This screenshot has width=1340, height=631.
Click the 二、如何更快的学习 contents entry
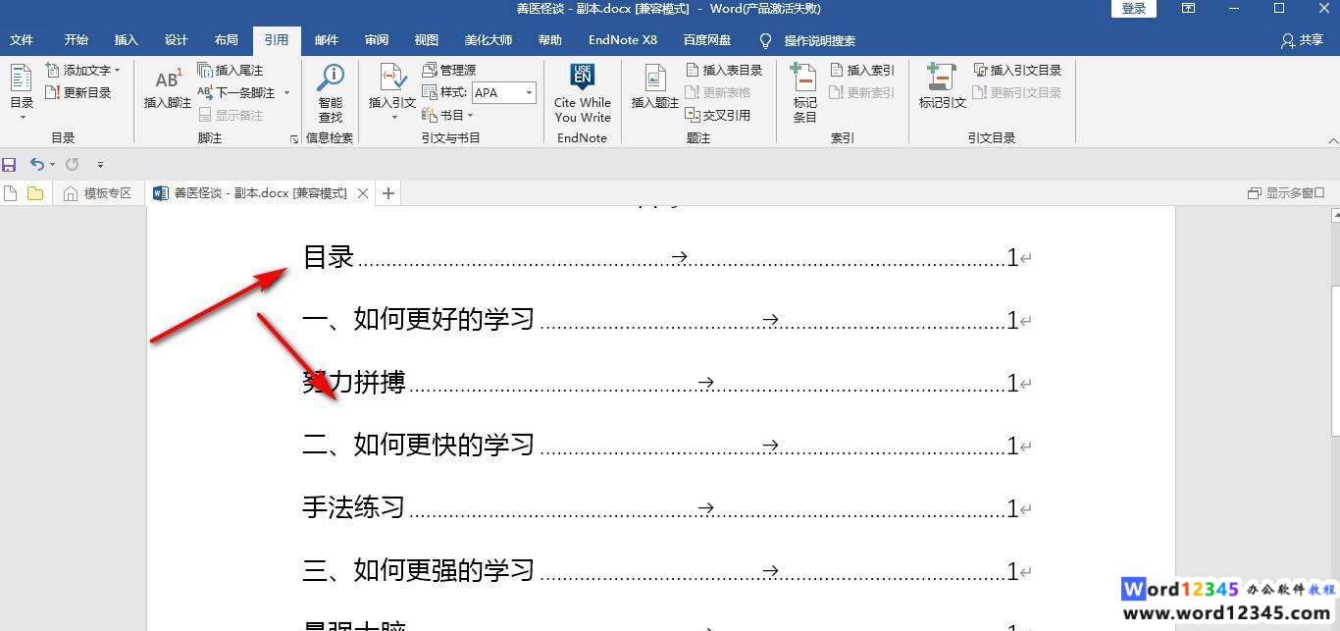[667, 445]
